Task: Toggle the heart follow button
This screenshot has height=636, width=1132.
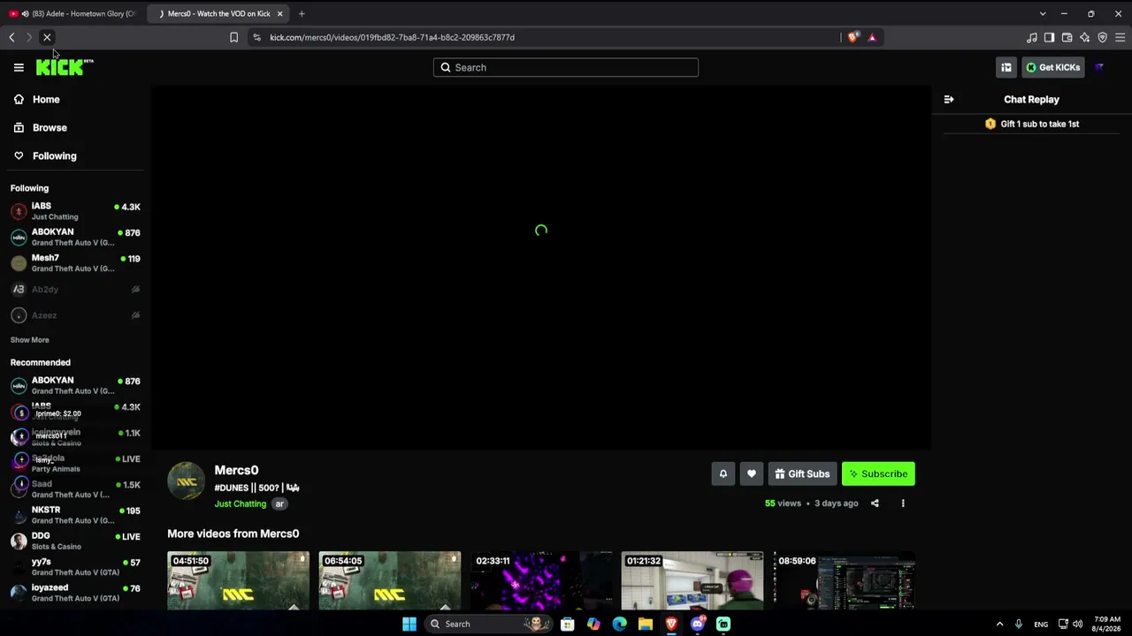Action: (752, 474)
